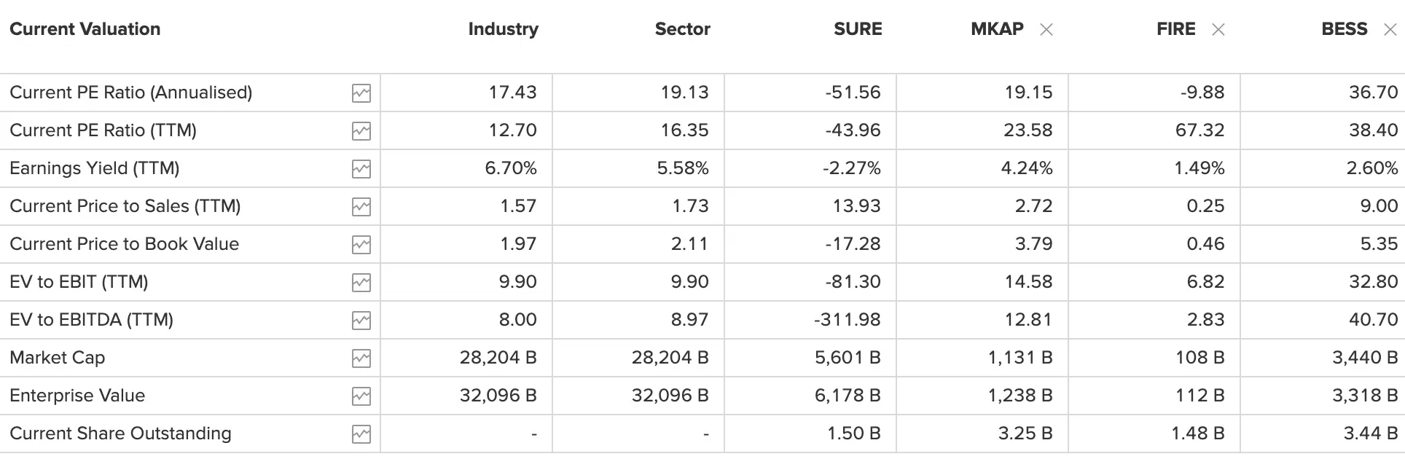Click the Sector column header

(x=682, y=29)
